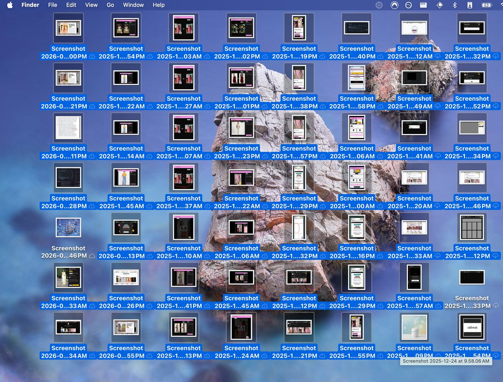Click the user ID badge icon in the menu bar
This screenshot has height=382, width=503.
tap(469, 5)
